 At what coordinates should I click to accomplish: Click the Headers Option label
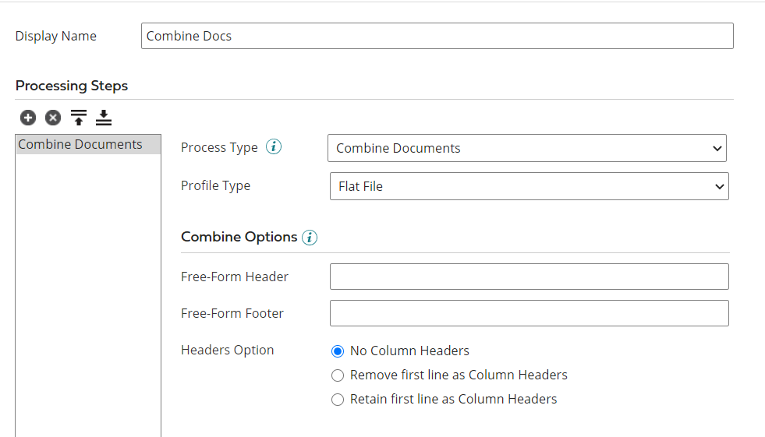pos(227,351)
